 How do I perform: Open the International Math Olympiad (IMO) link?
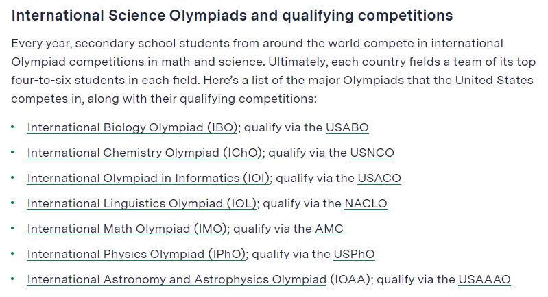127,229
